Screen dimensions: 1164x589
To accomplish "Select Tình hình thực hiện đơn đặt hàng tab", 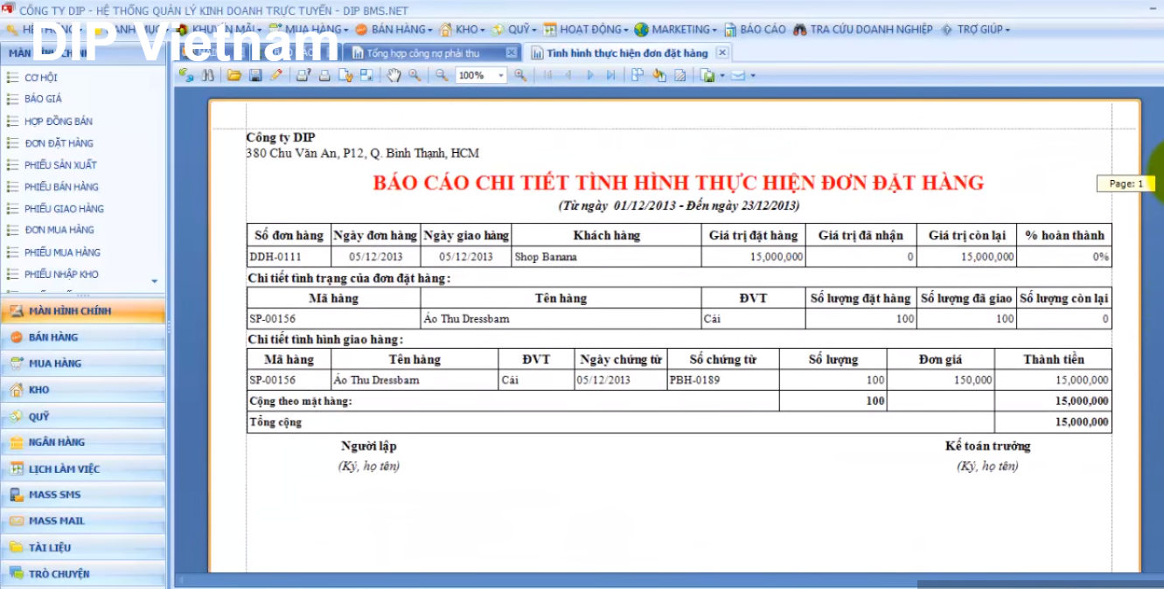I will (x=627, y=53).
